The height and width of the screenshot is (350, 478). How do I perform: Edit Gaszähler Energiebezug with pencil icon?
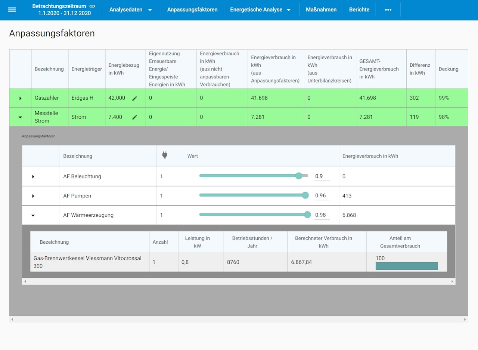[x=135, y=98]
